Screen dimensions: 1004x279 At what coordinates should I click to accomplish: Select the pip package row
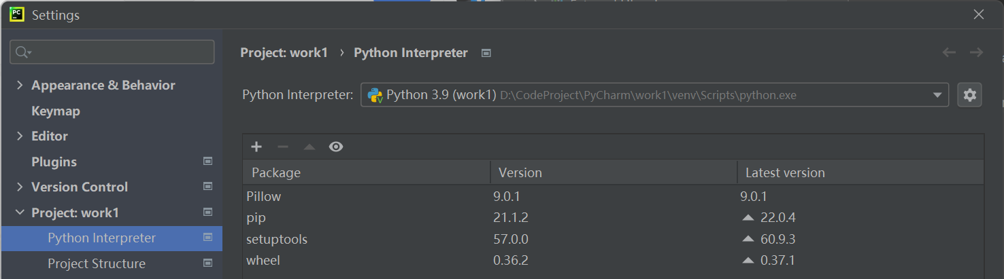coord(614,218)
